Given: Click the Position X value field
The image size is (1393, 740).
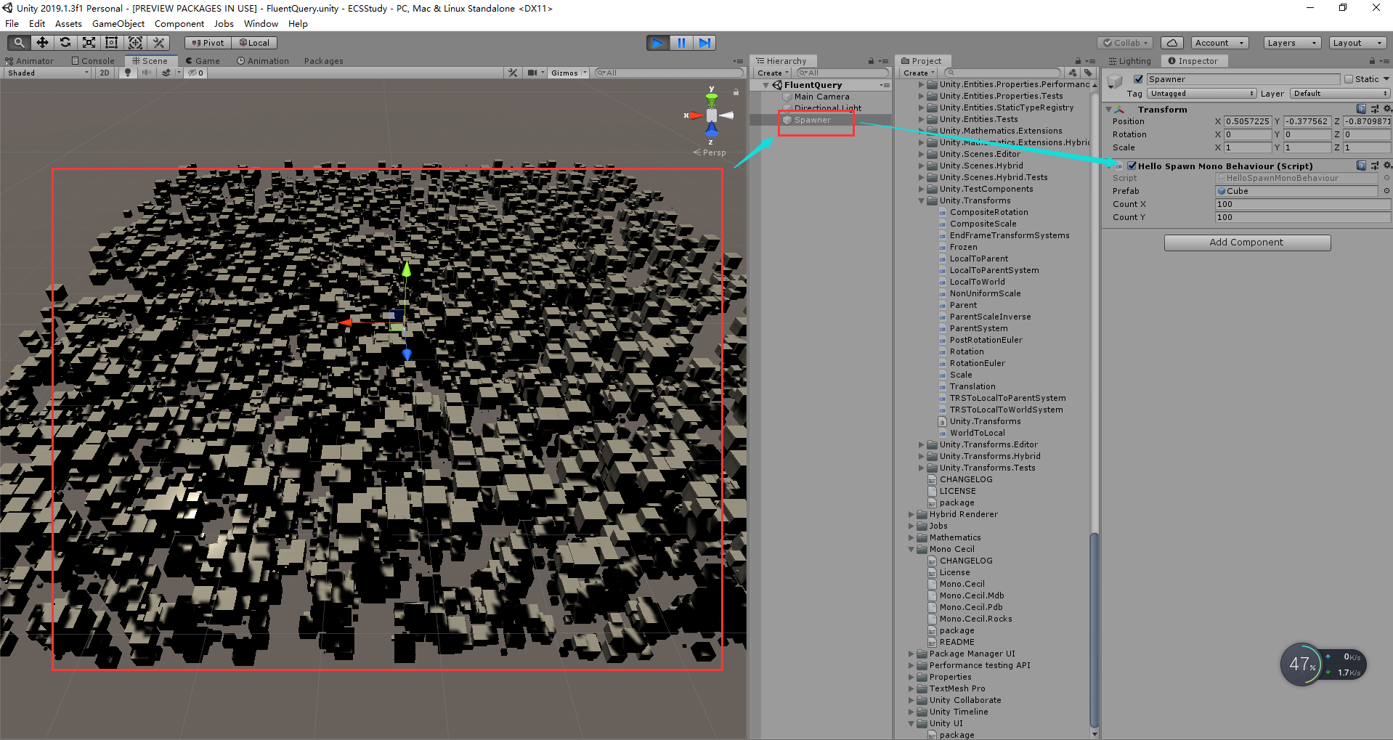Looking at the screenshot, I should point(1248,121).
